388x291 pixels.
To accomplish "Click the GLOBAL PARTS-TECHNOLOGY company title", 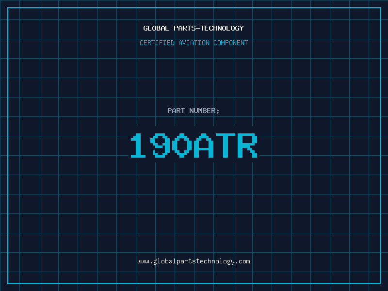I will [x=194, y=28].
